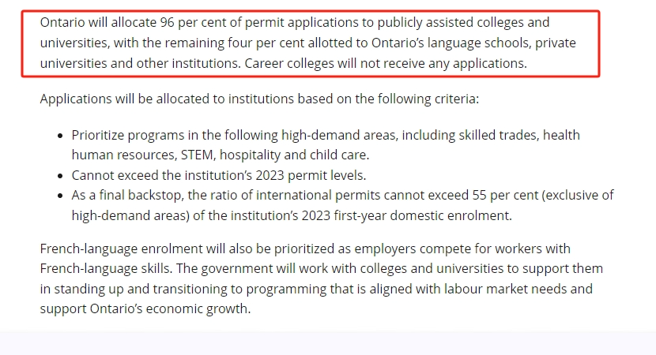Image resolution: width=656 pixels, height=355 pixels.
Task: Click the text "2023 permit levels"
Action: [311, 175]
